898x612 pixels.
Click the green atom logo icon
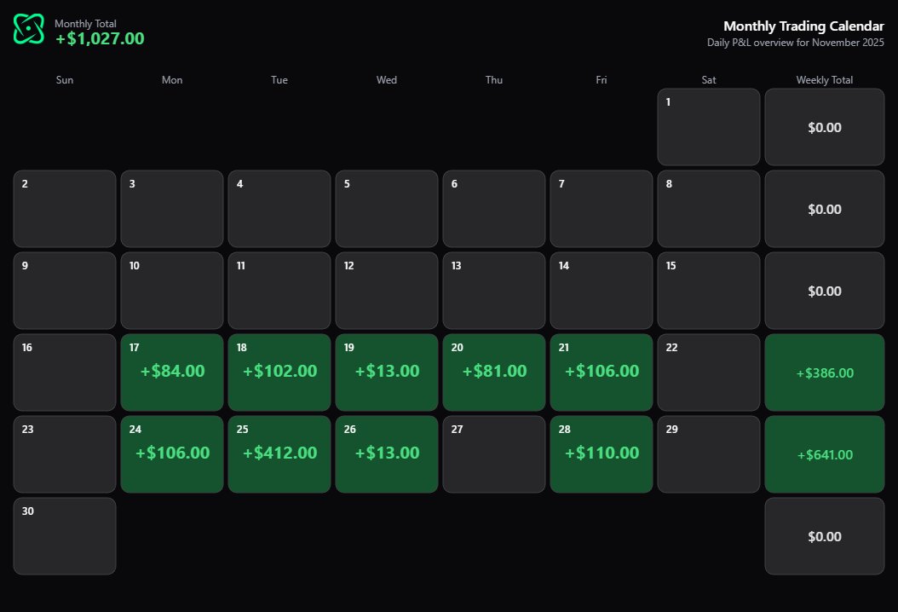tap(29, 29)
